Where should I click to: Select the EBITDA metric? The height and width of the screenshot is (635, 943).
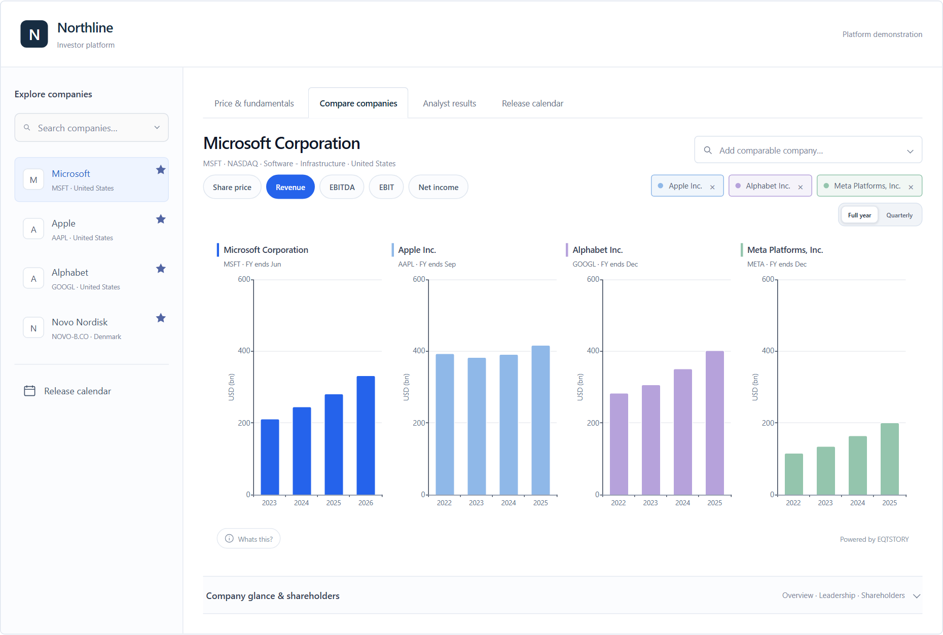(342, 187)
